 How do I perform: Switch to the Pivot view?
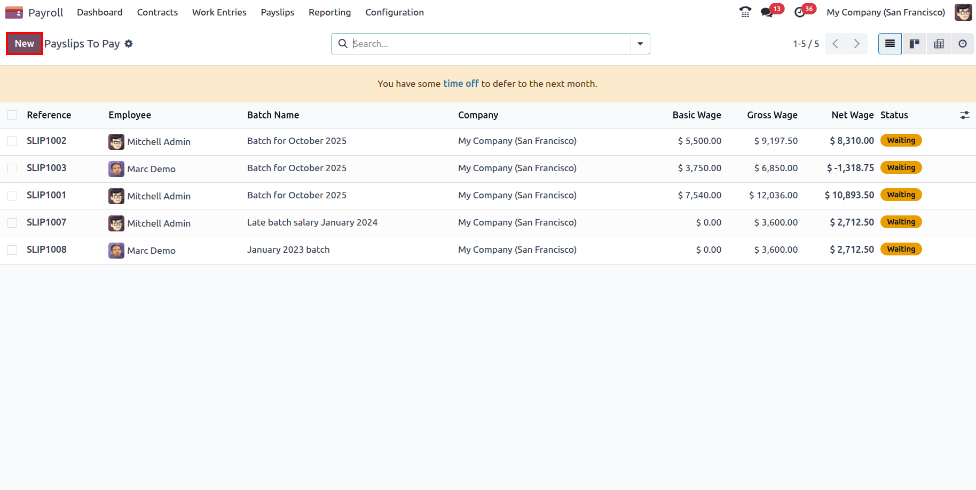(x=939, y=43)
